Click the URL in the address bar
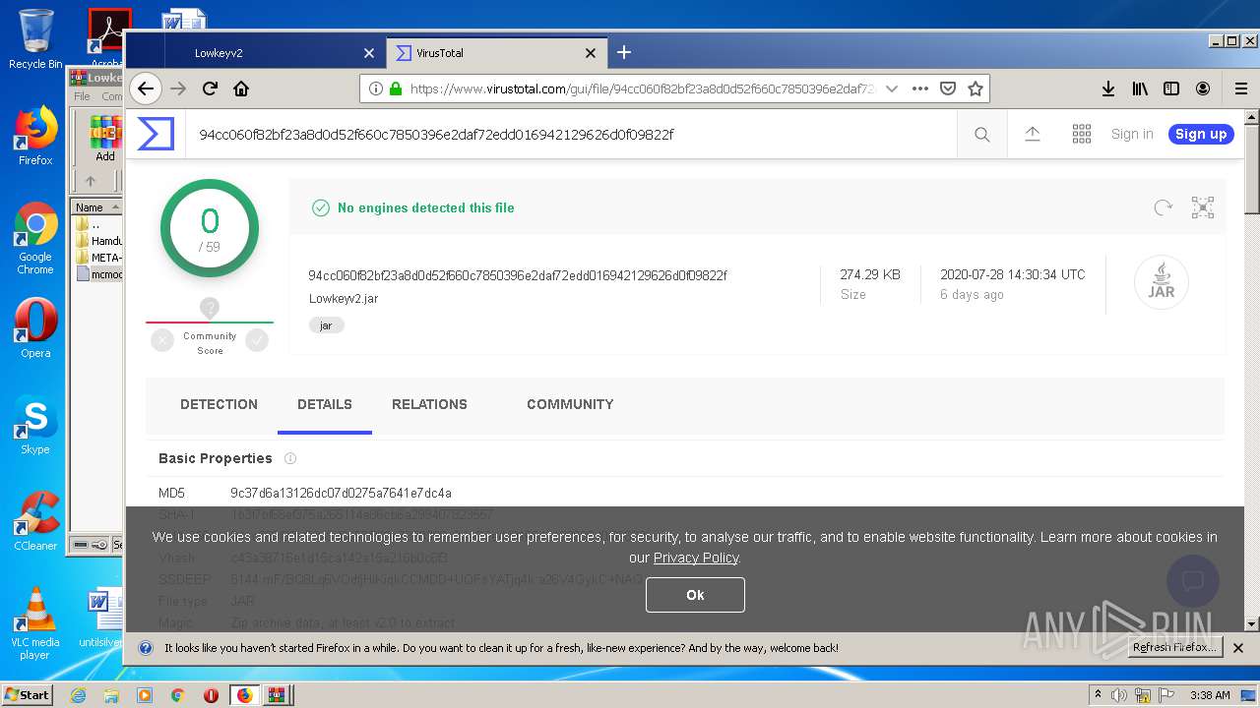Screen dimensions: 1260x708 tap(643, 88)
